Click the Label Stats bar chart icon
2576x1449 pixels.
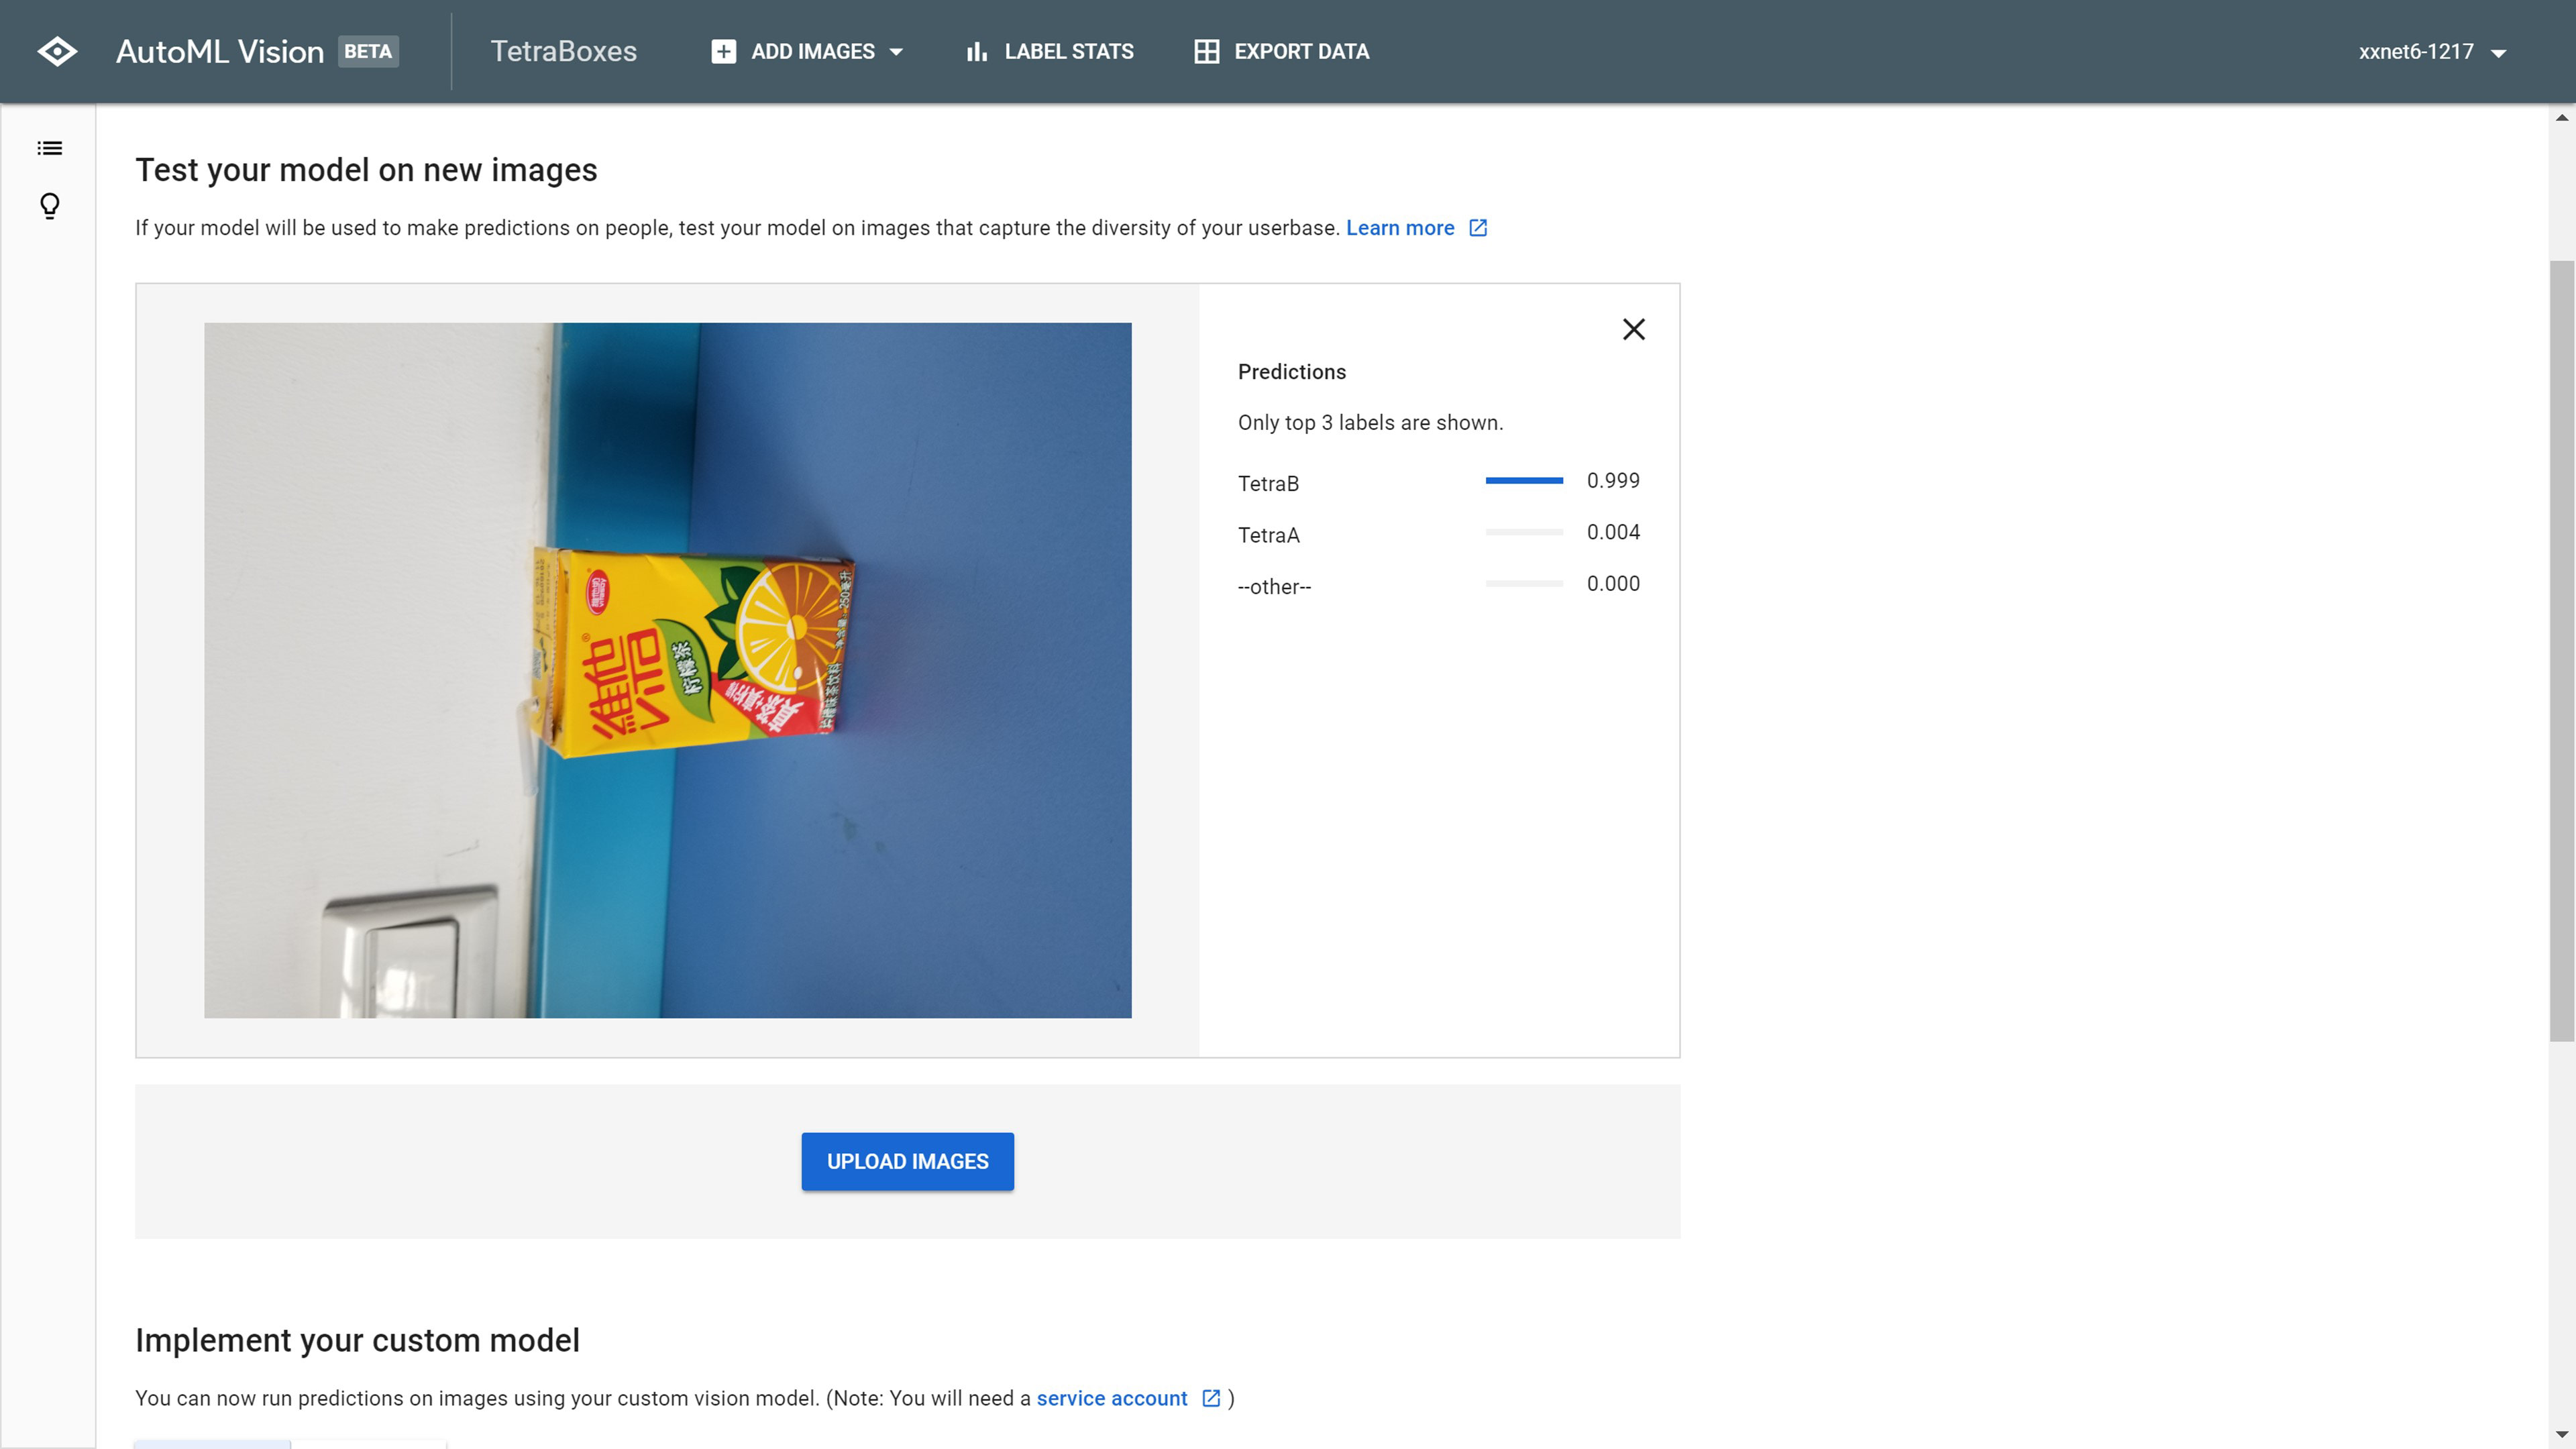[977, 51]
